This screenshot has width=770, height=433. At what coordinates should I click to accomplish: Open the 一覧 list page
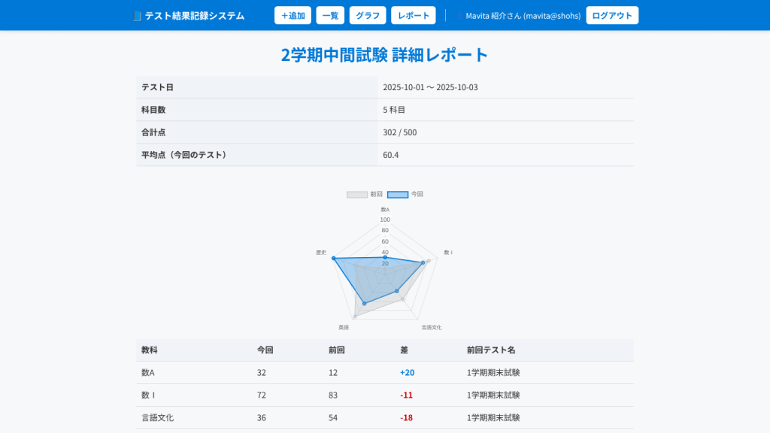tap(330, 16)
